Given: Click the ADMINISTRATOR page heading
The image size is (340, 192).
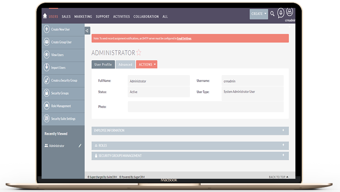Looking at the screenshot, I should (x=113, y=52).
